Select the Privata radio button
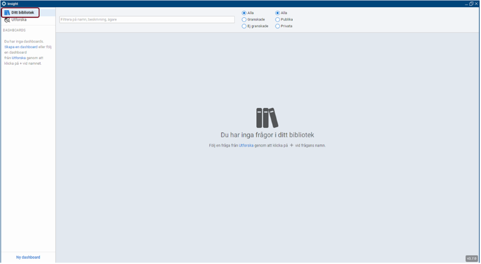481x264 pixels. tap(277, 26)
